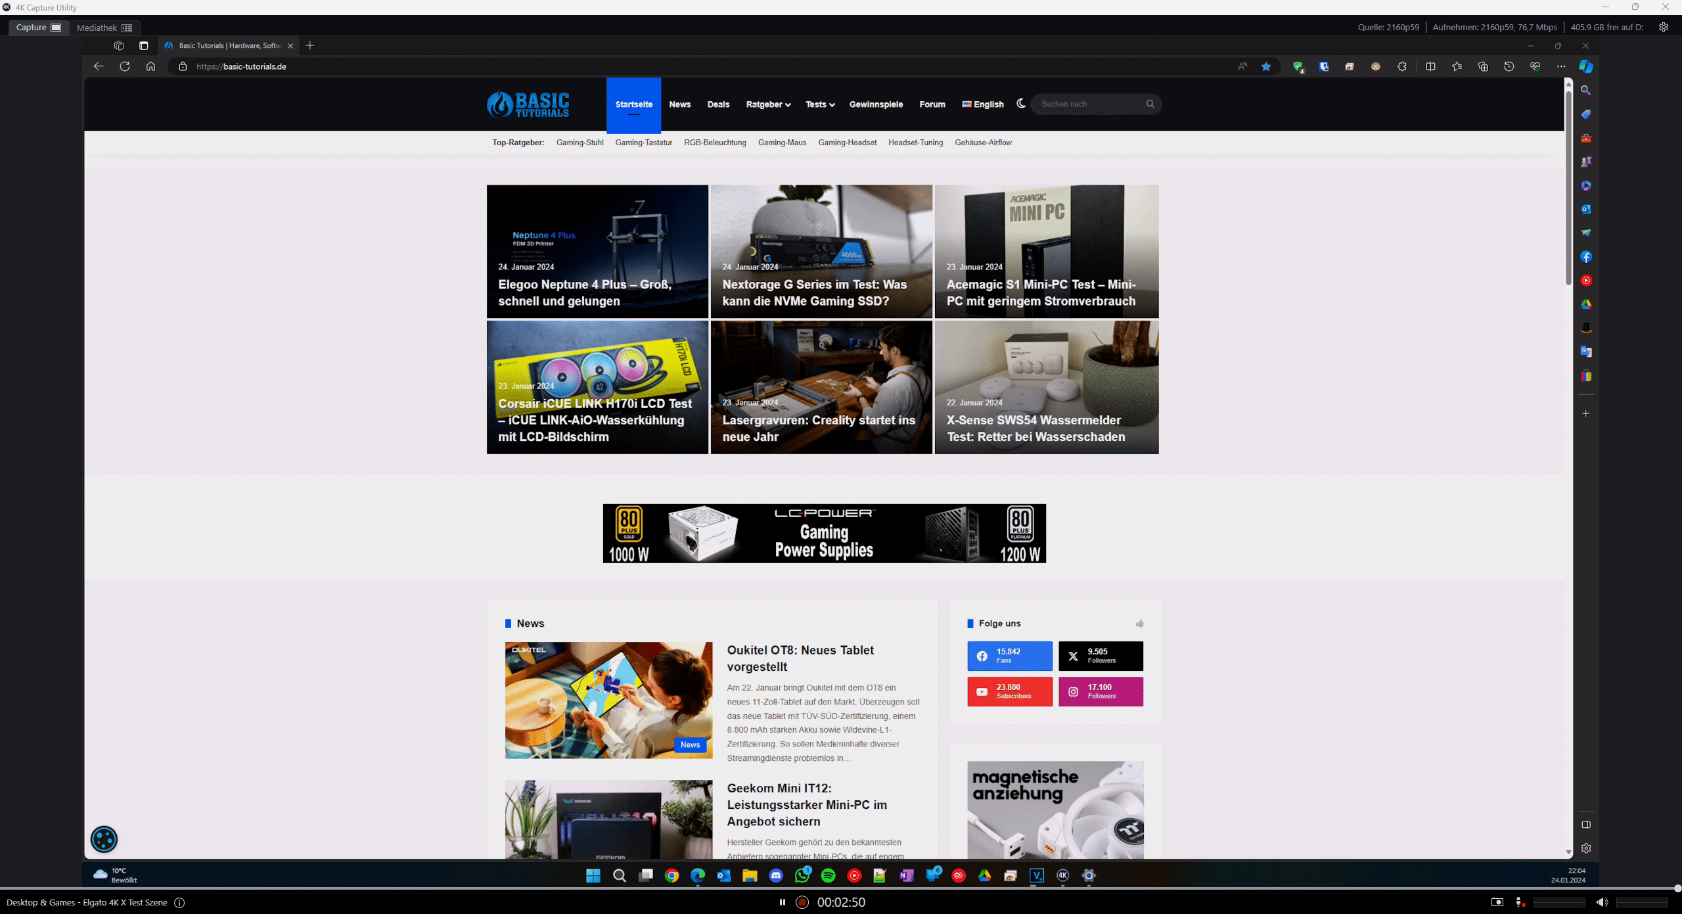Open the browser settings and more menu
This screenshot has width=1682, height=914.
[1561, 66]
